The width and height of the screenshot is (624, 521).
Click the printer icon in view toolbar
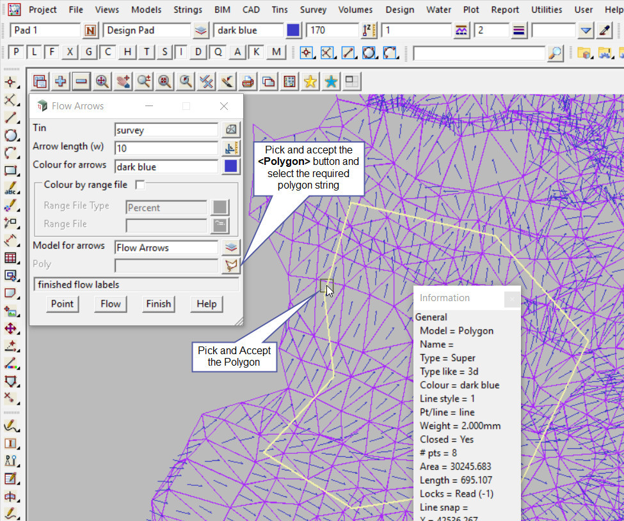click(x=248, y=81)
